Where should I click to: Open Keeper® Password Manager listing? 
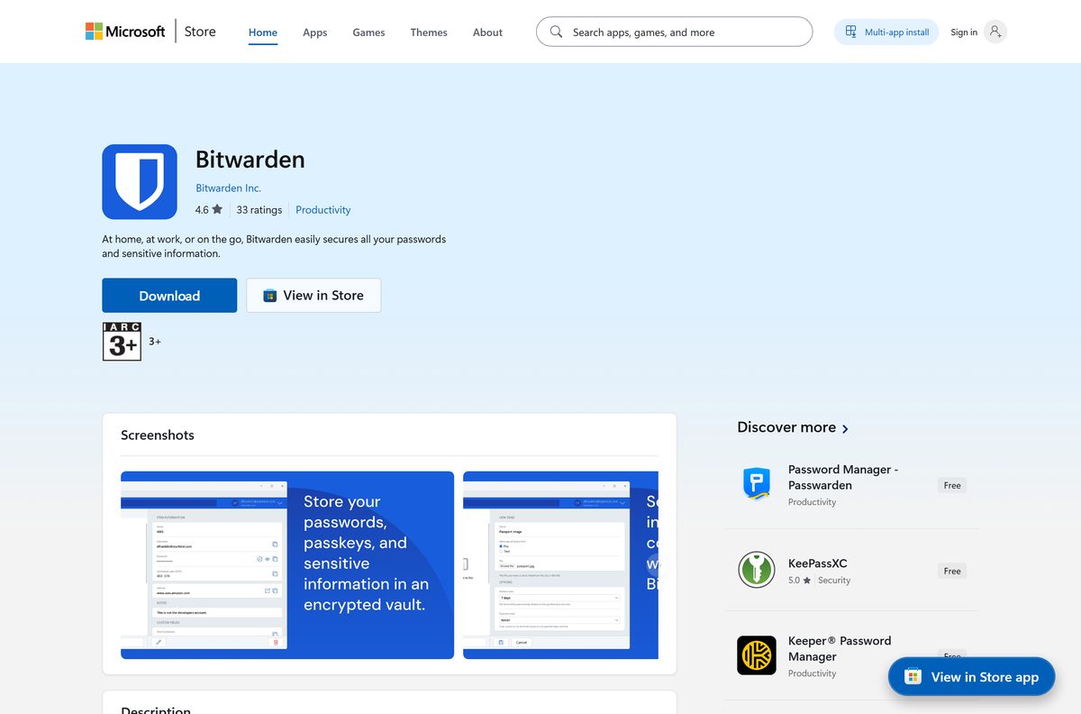[840, 648]
